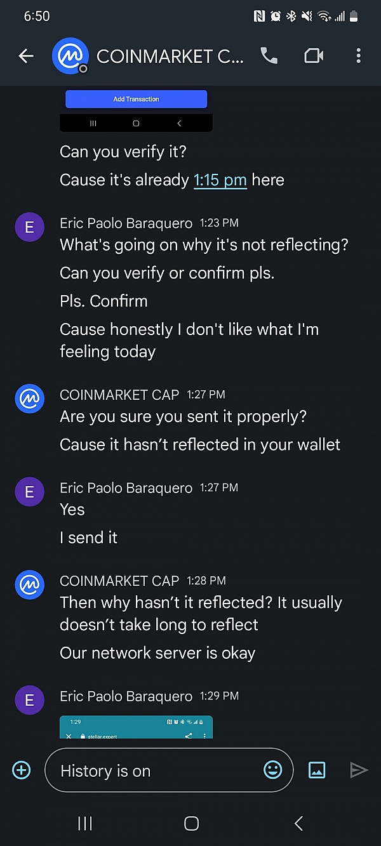This screenshot has width=381, height=846.
Task: Open the image attachment picker
Action: coord(316,769)
